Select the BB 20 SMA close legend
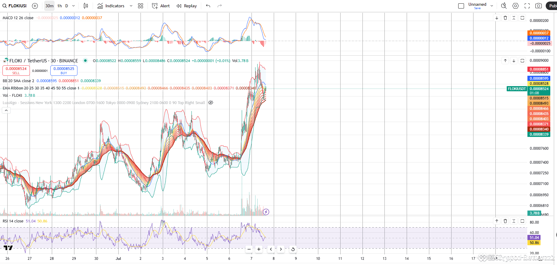Screen dimensions: 557x265 (x=18, y=81)
